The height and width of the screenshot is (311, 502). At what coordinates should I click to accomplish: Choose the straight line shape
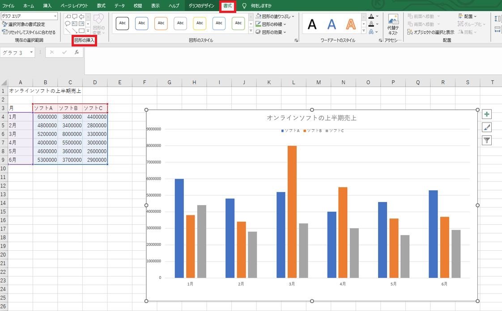[68, 31]
